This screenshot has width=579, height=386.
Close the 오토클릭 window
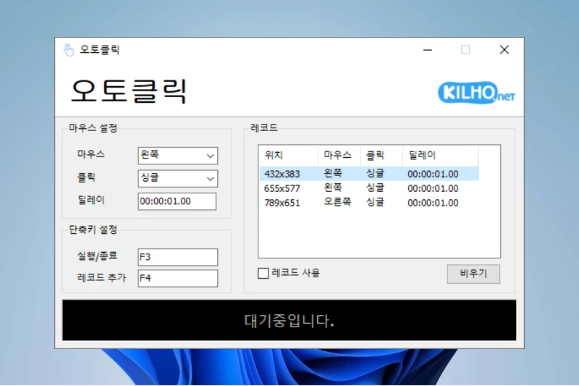[504, 50]
